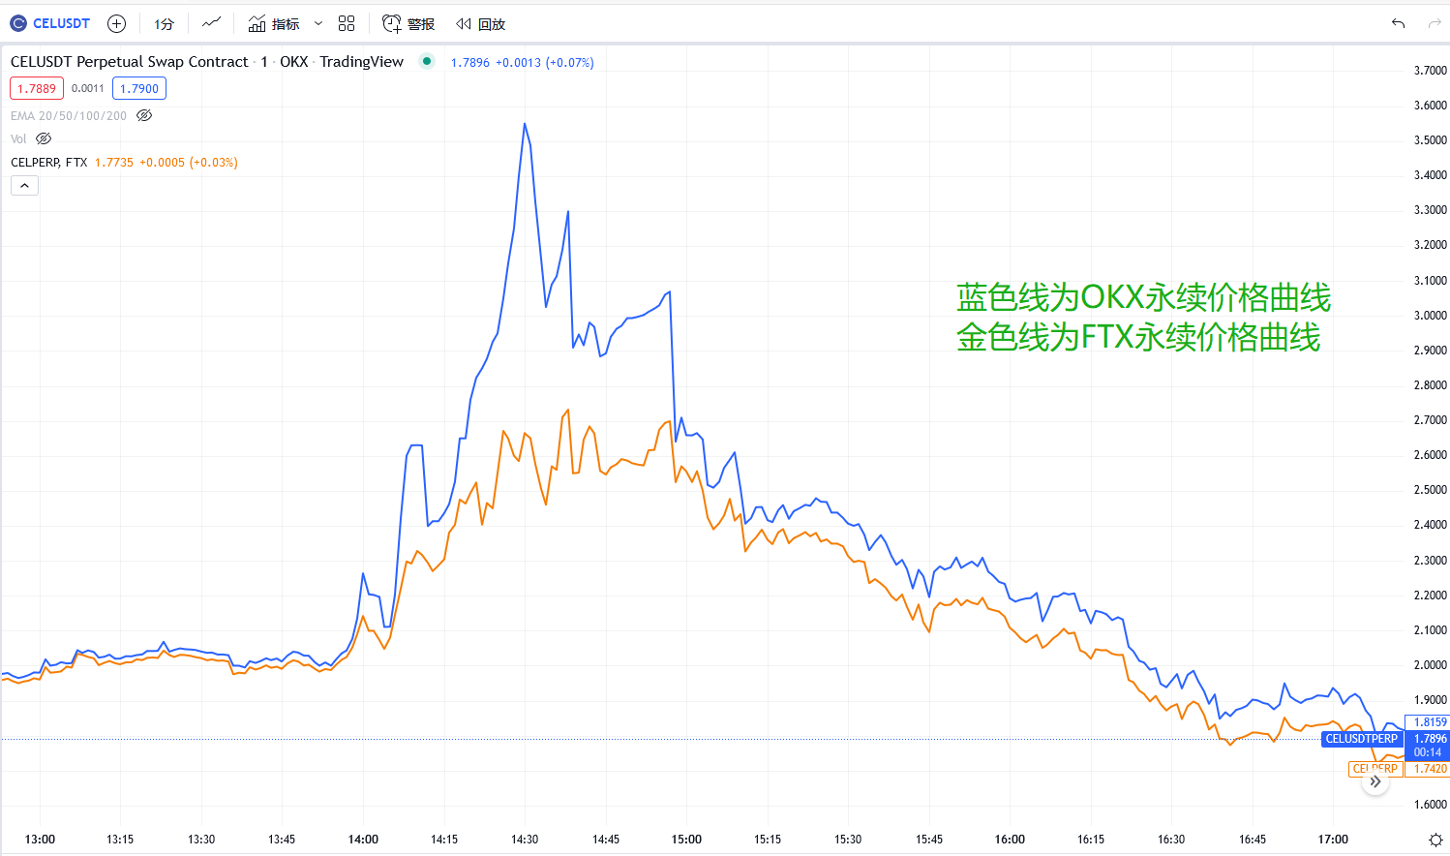1450x856 pixels.
Task: Open the chart style selector icon
Action: [211, 23]
